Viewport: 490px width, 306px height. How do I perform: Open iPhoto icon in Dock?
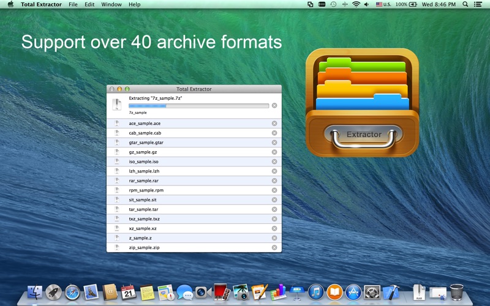tap(241, 292)
